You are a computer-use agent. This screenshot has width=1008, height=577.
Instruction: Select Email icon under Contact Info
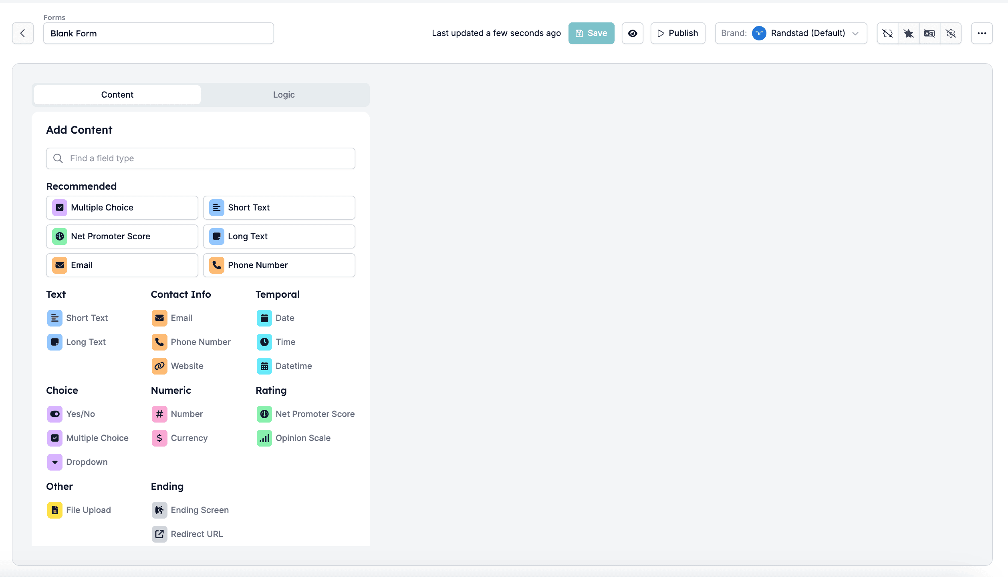(x=159, y=318)
